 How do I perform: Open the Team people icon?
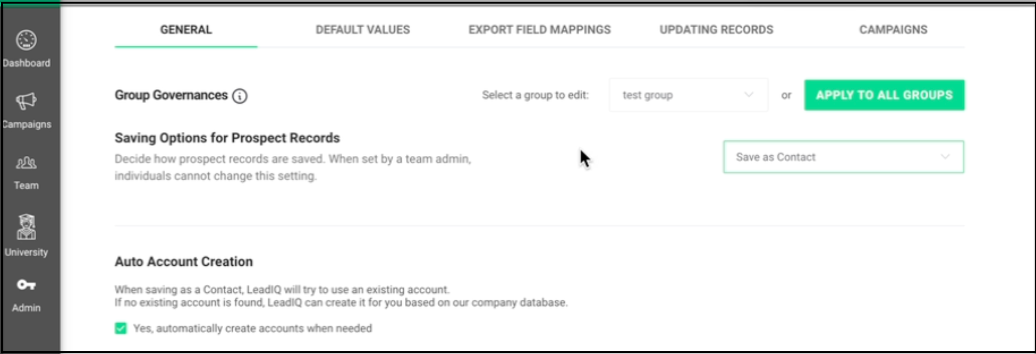pyautogui.click(x=26, y=163)
